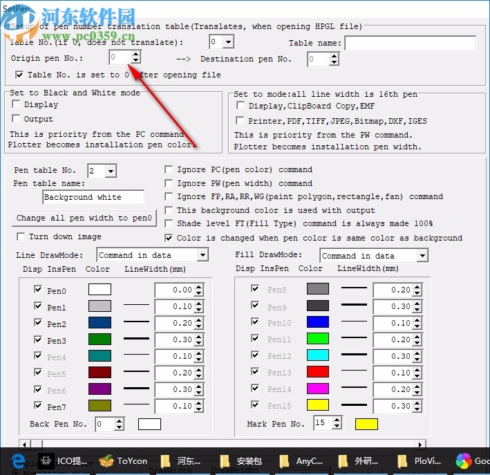This screenshot has width=490, height=475.
Task: Open the 河东 folder taskbar item
Action: 180,461
